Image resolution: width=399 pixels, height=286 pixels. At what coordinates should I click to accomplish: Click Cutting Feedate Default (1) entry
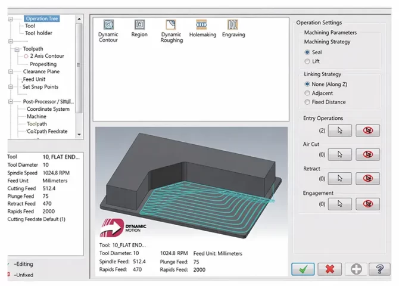point(36,219)
